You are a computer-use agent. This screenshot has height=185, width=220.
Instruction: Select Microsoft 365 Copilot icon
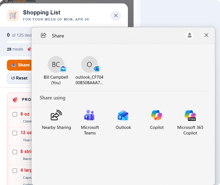tap(190, 115)
